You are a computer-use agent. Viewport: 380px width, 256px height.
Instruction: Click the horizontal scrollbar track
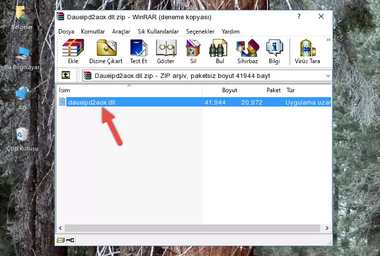pos(192,228)
